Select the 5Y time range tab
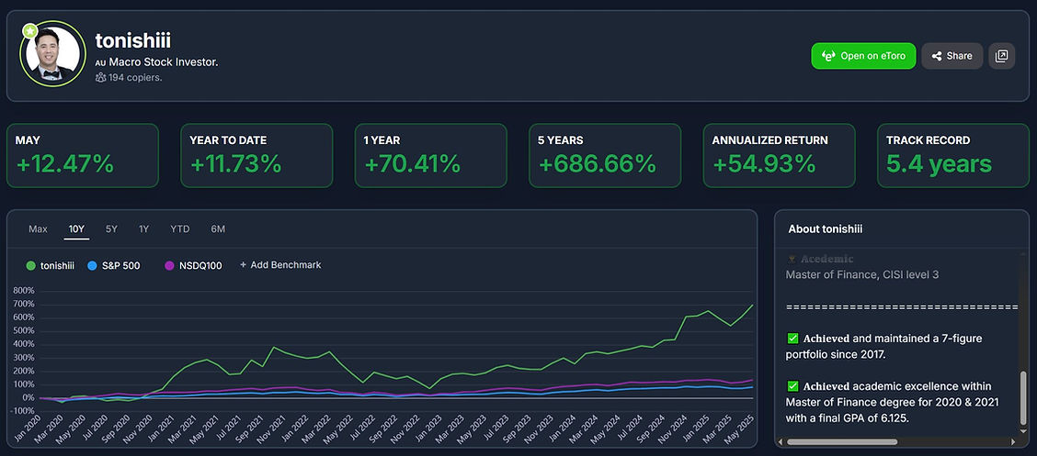The height and width of the screenshot is (456, 1037). click(x=111, y=229)
